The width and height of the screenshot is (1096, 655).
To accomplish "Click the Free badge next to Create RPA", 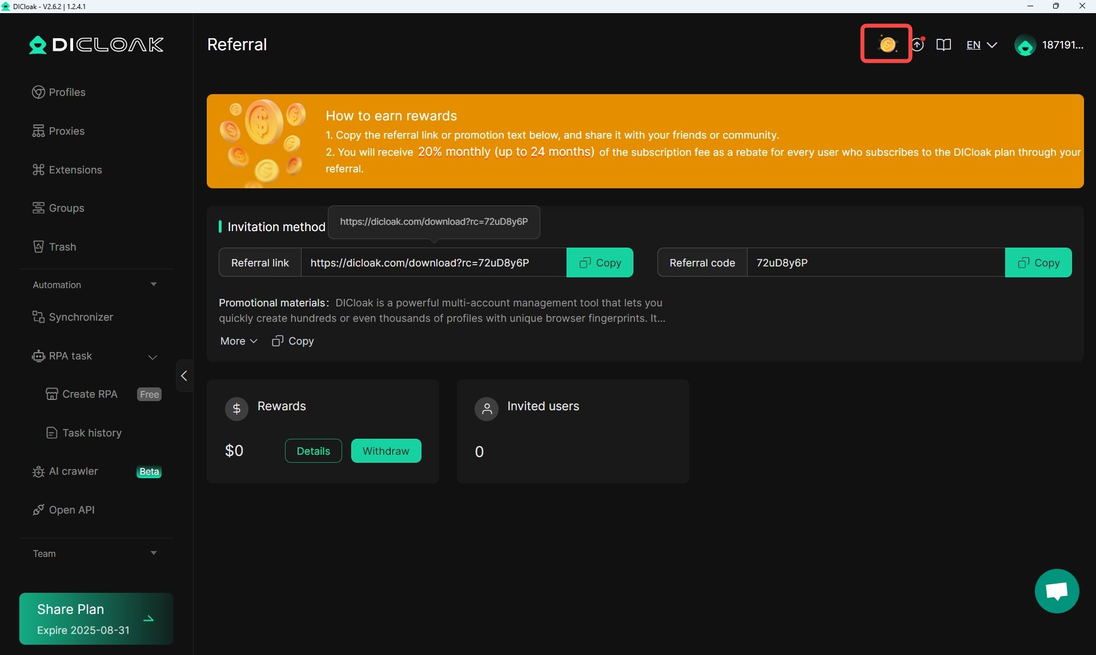I will pos(150,394).
